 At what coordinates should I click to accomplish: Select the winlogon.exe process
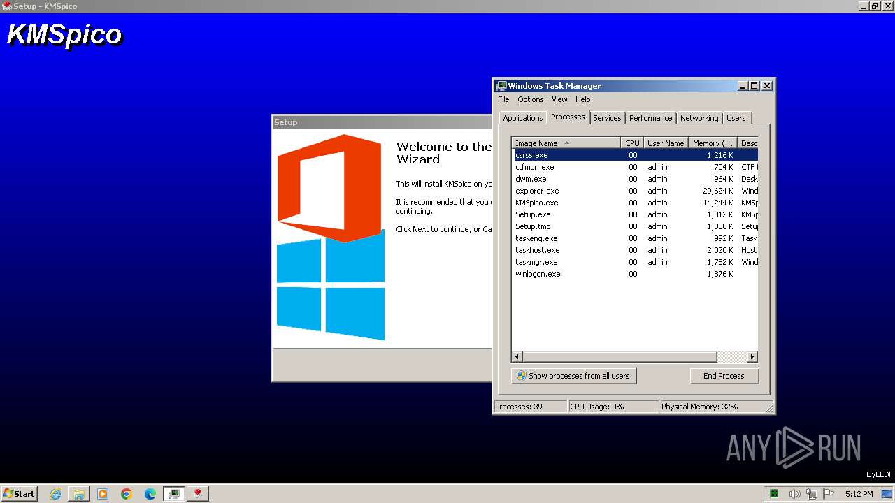coord(635,274)
